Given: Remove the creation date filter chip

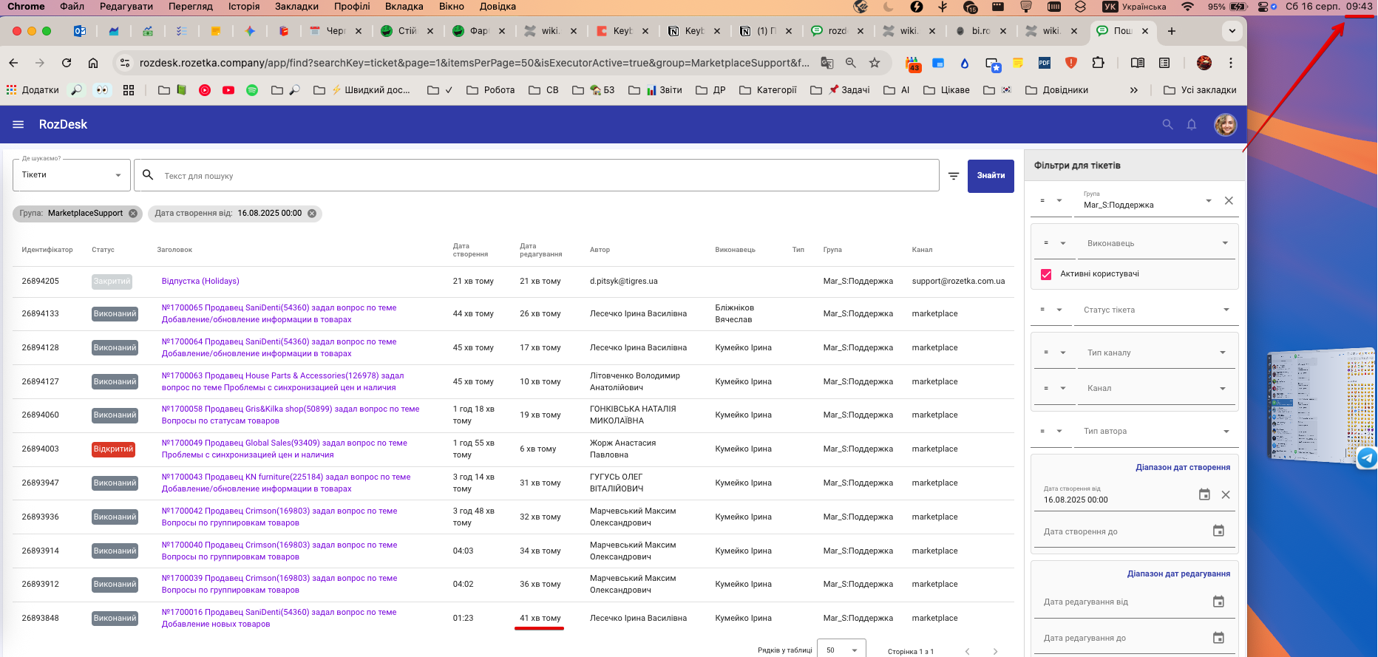Looking at the screenshot, I should click(312, 214).
